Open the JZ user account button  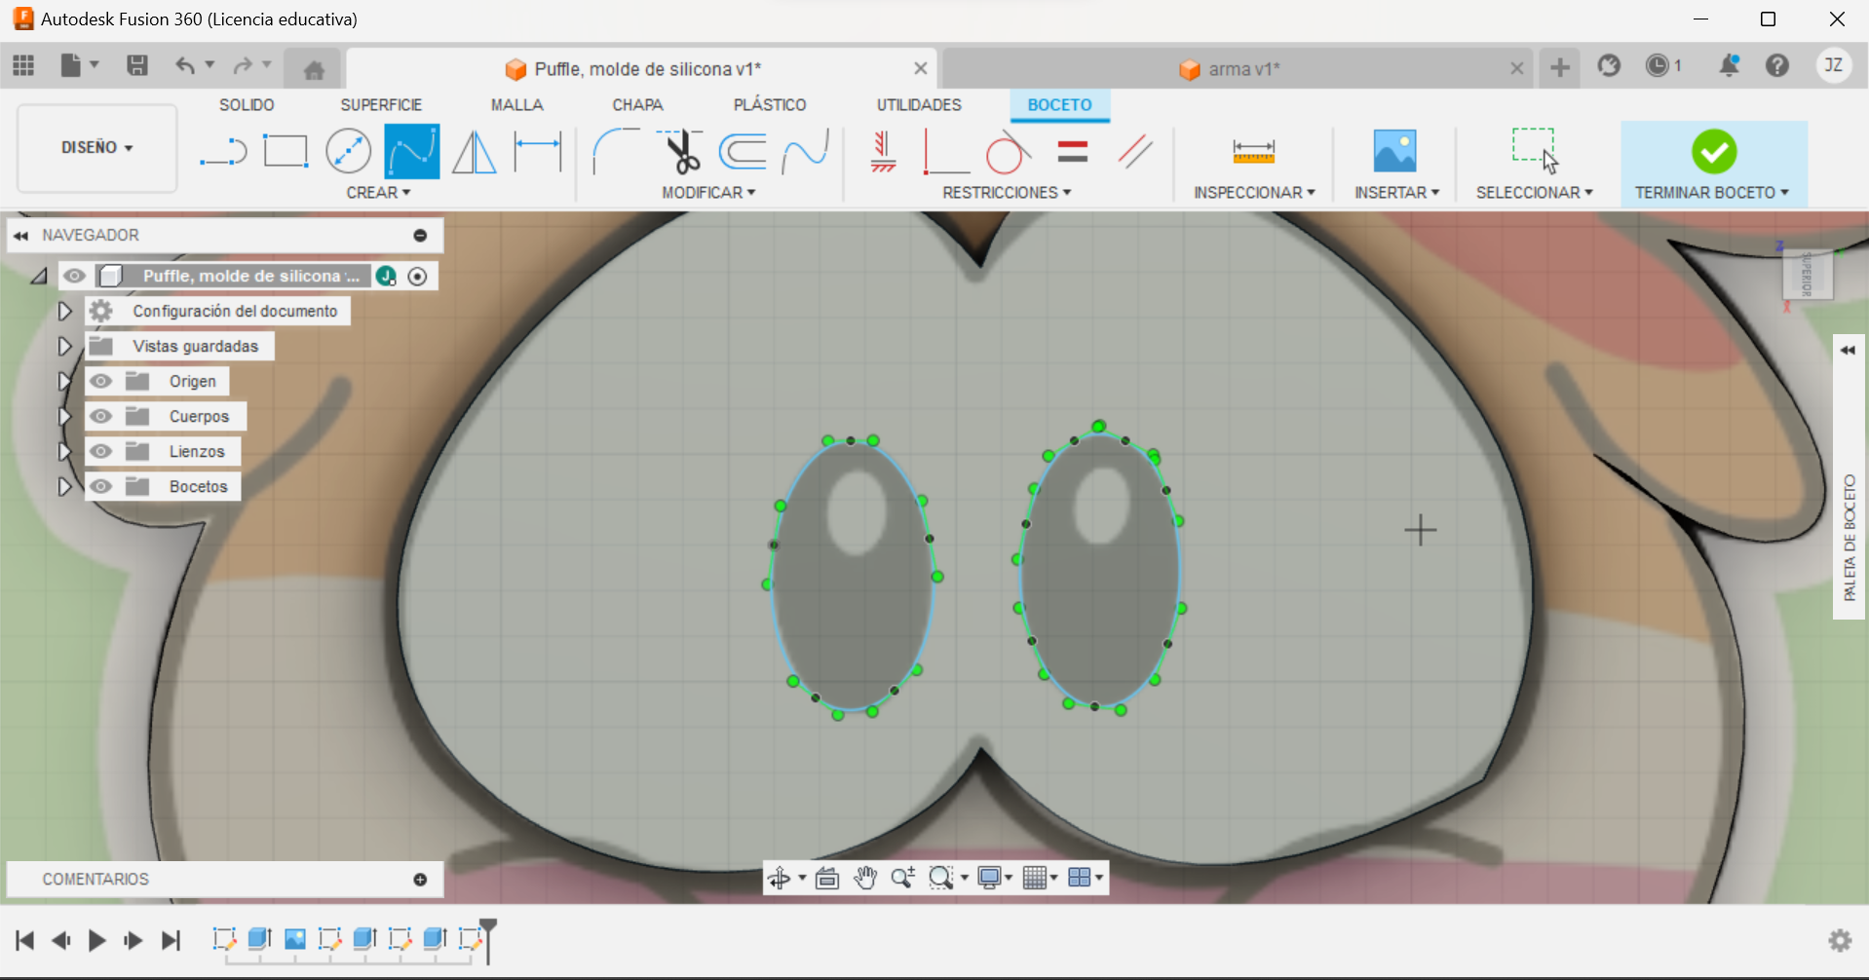pos(1833,65)
